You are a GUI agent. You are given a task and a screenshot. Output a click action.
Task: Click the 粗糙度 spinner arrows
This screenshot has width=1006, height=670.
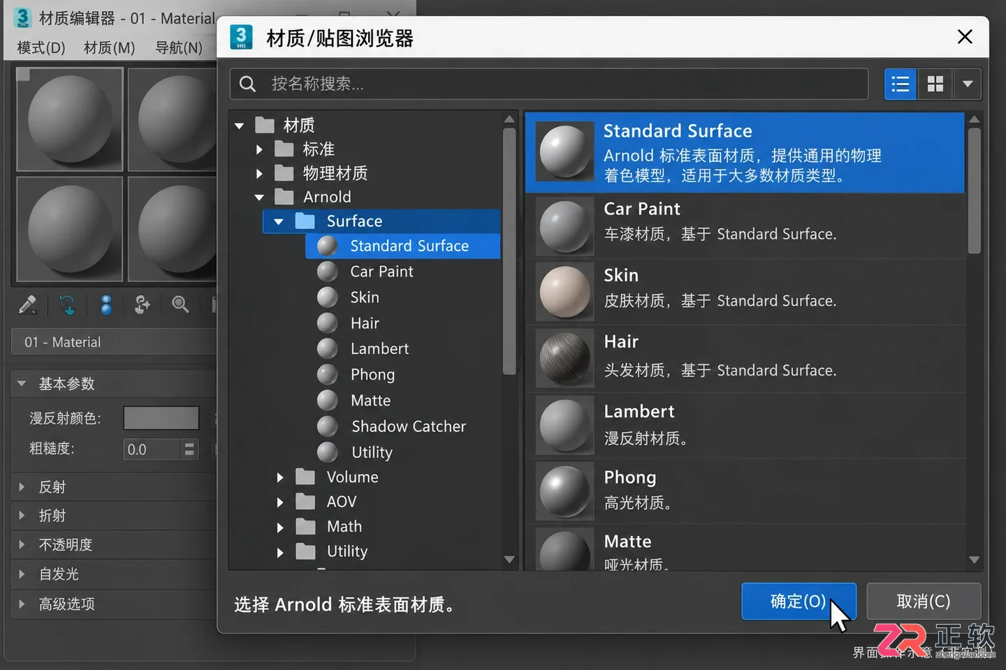[189, 449]
